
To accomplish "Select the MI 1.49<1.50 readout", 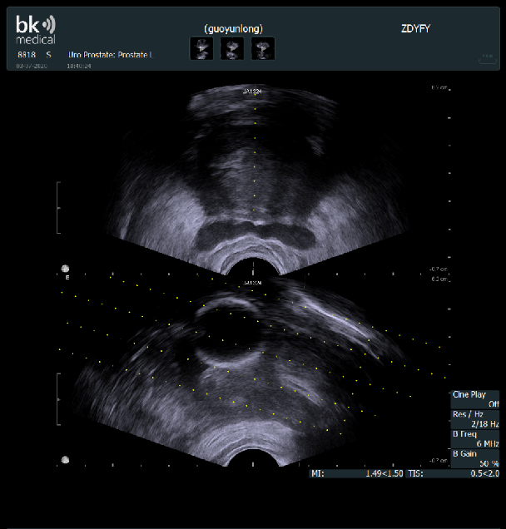I will (356, 473).
